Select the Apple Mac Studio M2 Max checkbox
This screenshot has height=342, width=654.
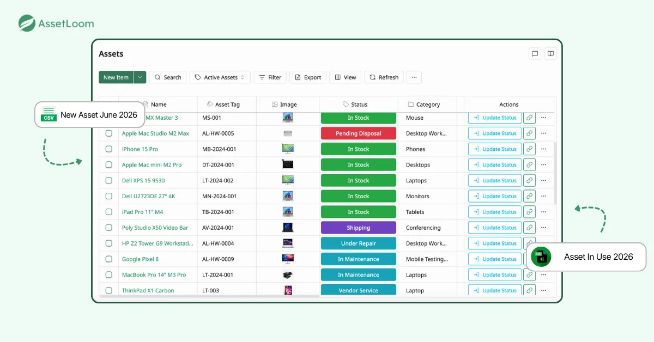109,133
